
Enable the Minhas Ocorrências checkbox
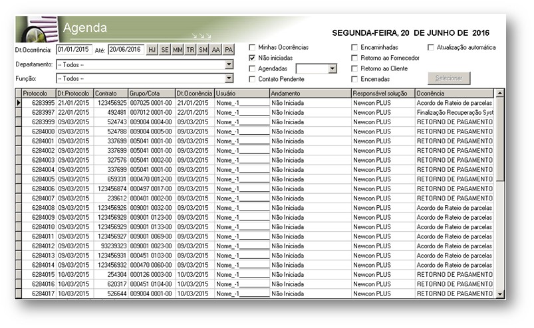coord(252,47)
